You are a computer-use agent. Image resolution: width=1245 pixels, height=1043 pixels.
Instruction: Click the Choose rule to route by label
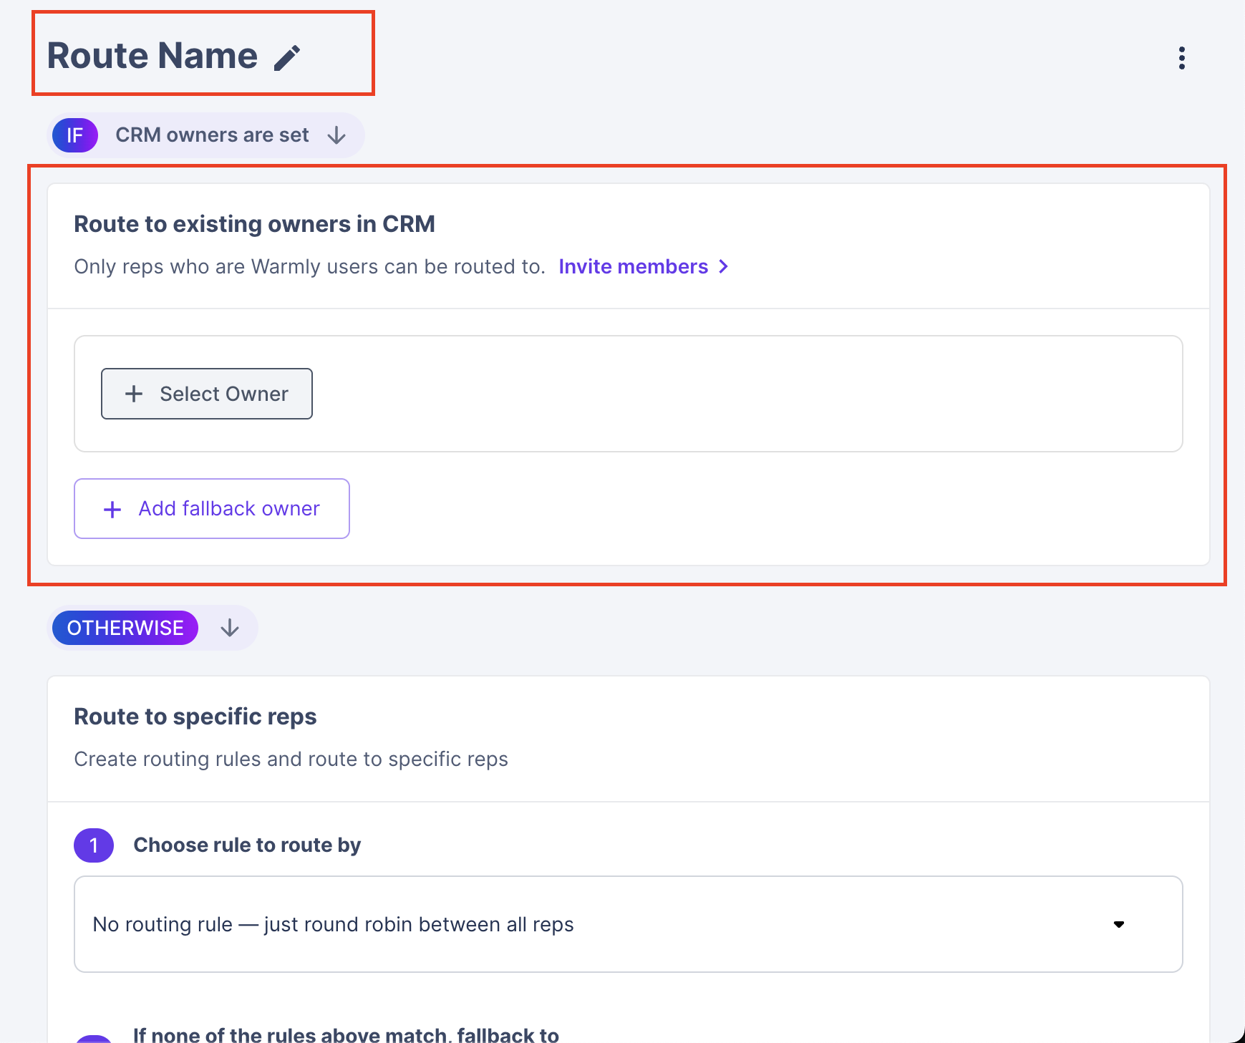[247, 845]
